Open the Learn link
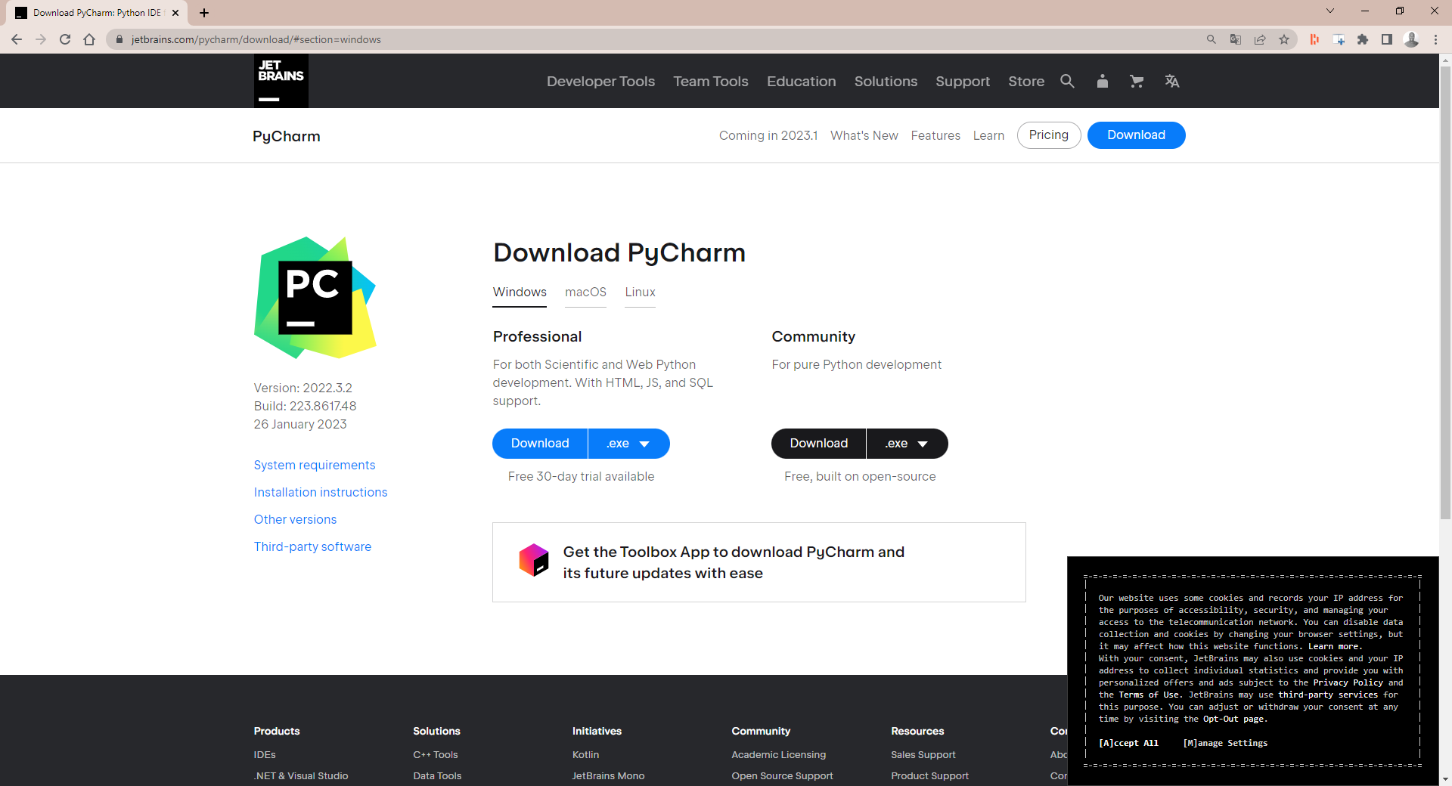 [988, 135]
